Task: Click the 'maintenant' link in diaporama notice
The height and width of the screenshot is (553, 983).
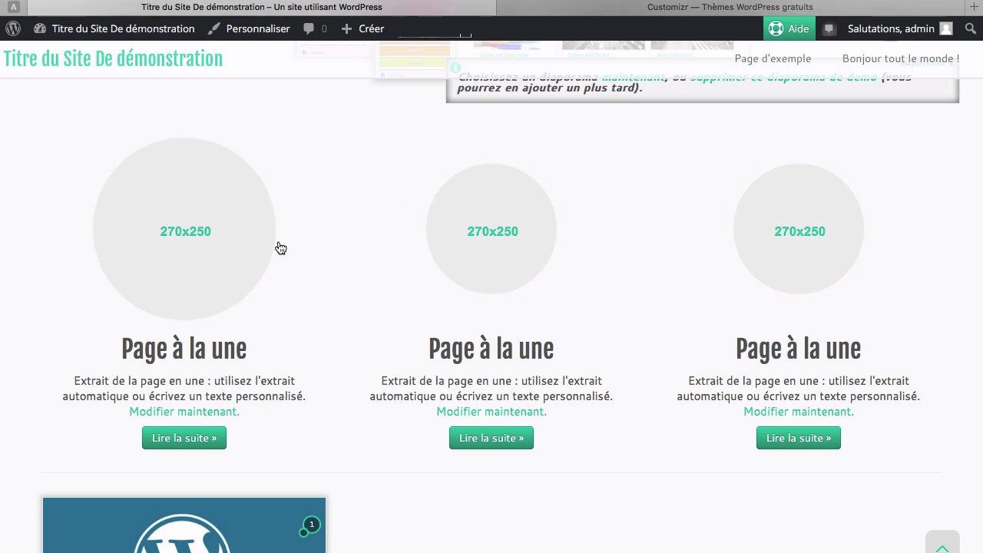Action: click(634, 77)
